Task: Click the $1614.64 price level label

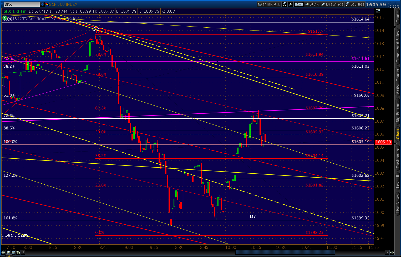Action: tap(361, 19)
